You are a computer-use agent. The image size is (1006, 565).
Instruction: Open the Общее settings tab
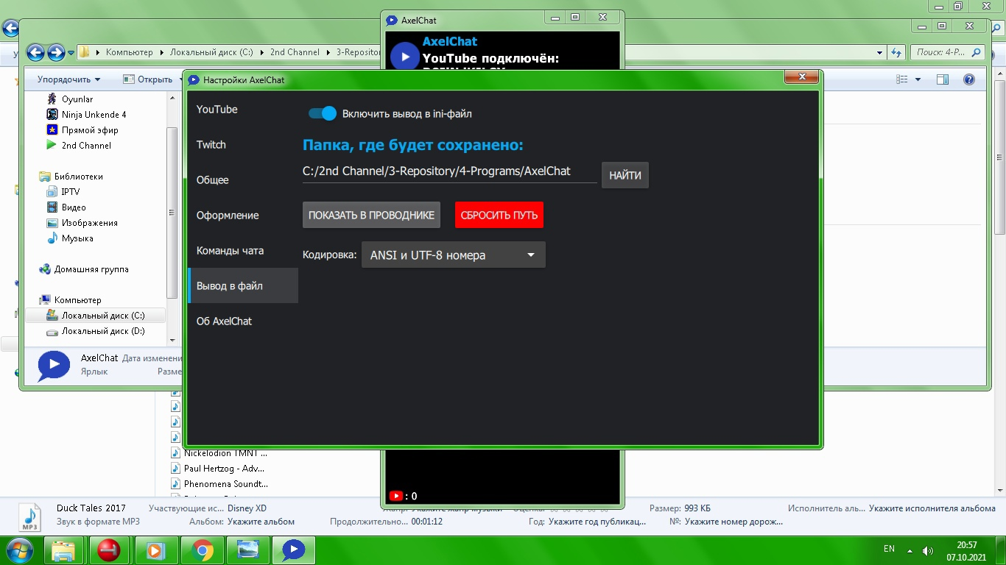click(x=243, y=180)
